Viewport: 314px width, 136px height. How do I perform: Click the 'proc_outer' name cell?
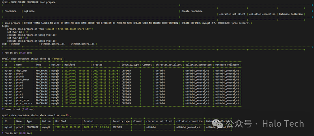[x=23, y=100]
